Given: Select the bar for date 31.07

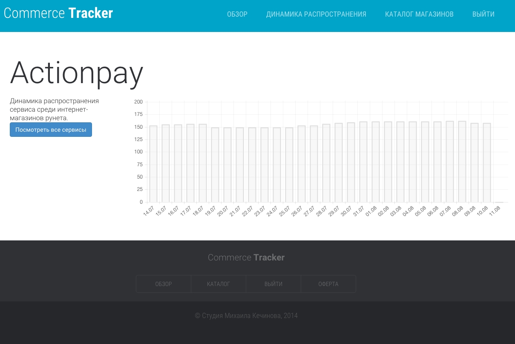Looking at the screenshot, I should [363, 162].
